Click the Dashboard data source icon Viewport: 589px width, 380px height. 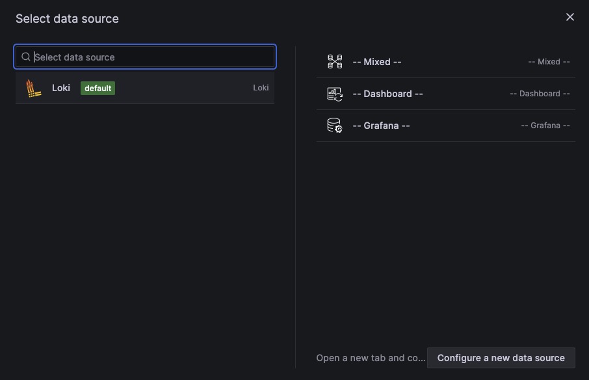tap(334, 93)
